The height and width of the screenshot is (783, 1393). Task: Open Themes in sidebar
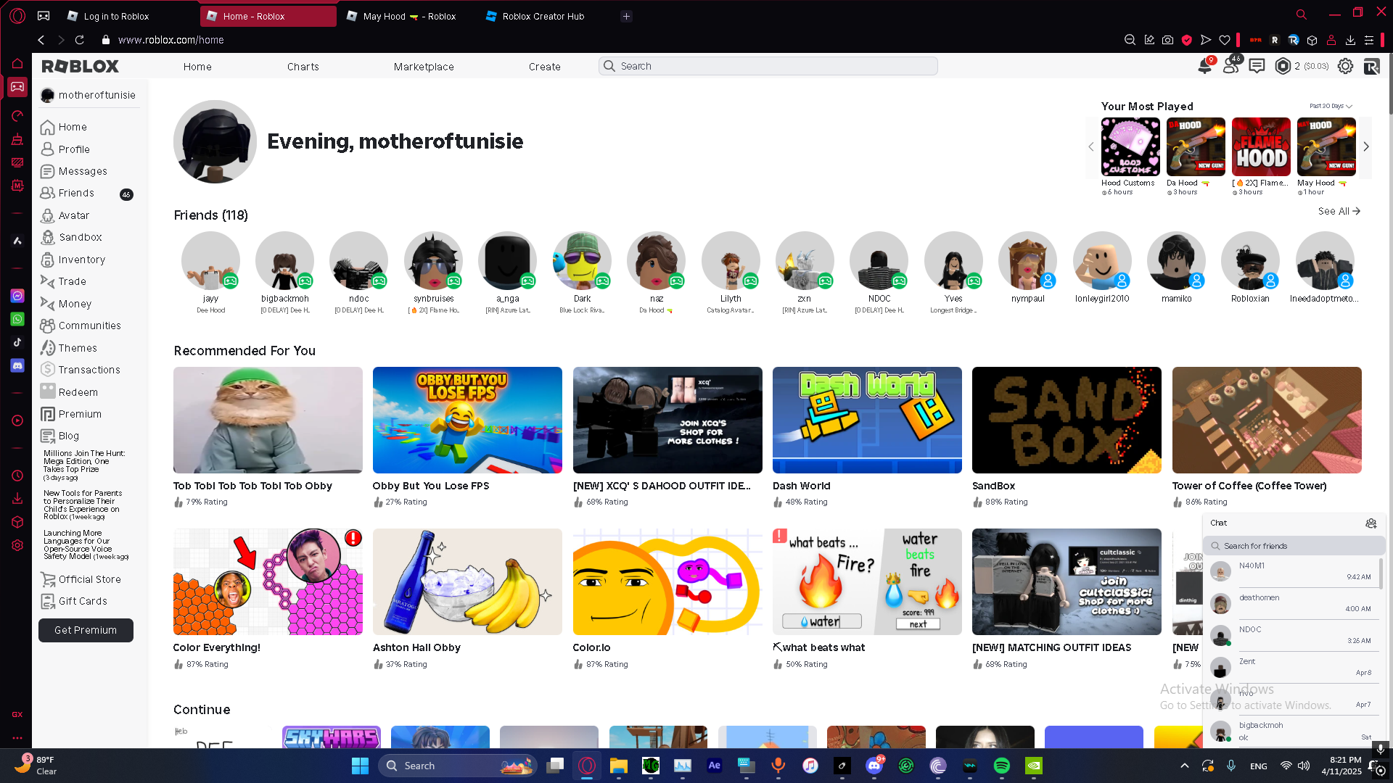(x=77, y=348)
